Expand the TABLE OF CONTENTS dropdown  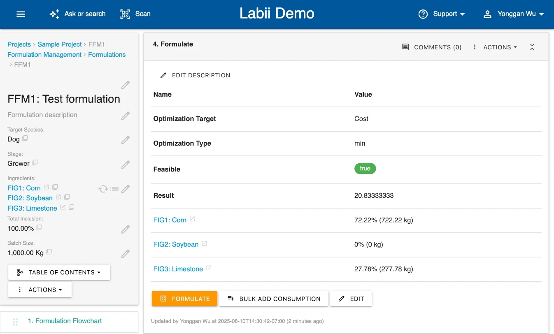[59, 272]
